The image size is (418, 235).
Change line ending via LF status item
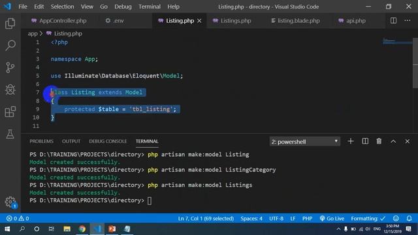pyautogui.click(x=293, y=219)
